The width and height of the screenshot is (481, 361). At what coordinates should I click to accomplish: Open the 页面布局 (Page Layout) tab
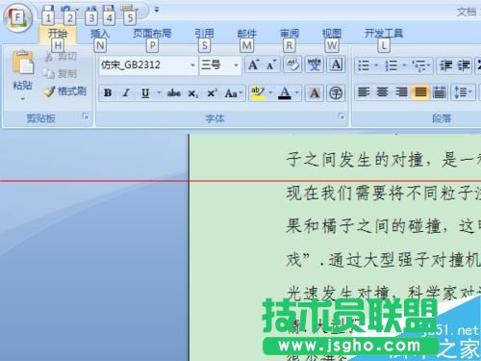click(152, 34)
